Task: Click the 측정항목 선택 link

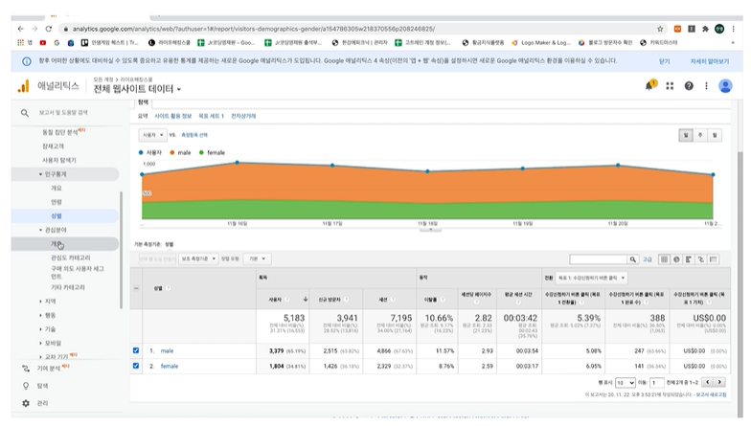Action: pos(194,136)
